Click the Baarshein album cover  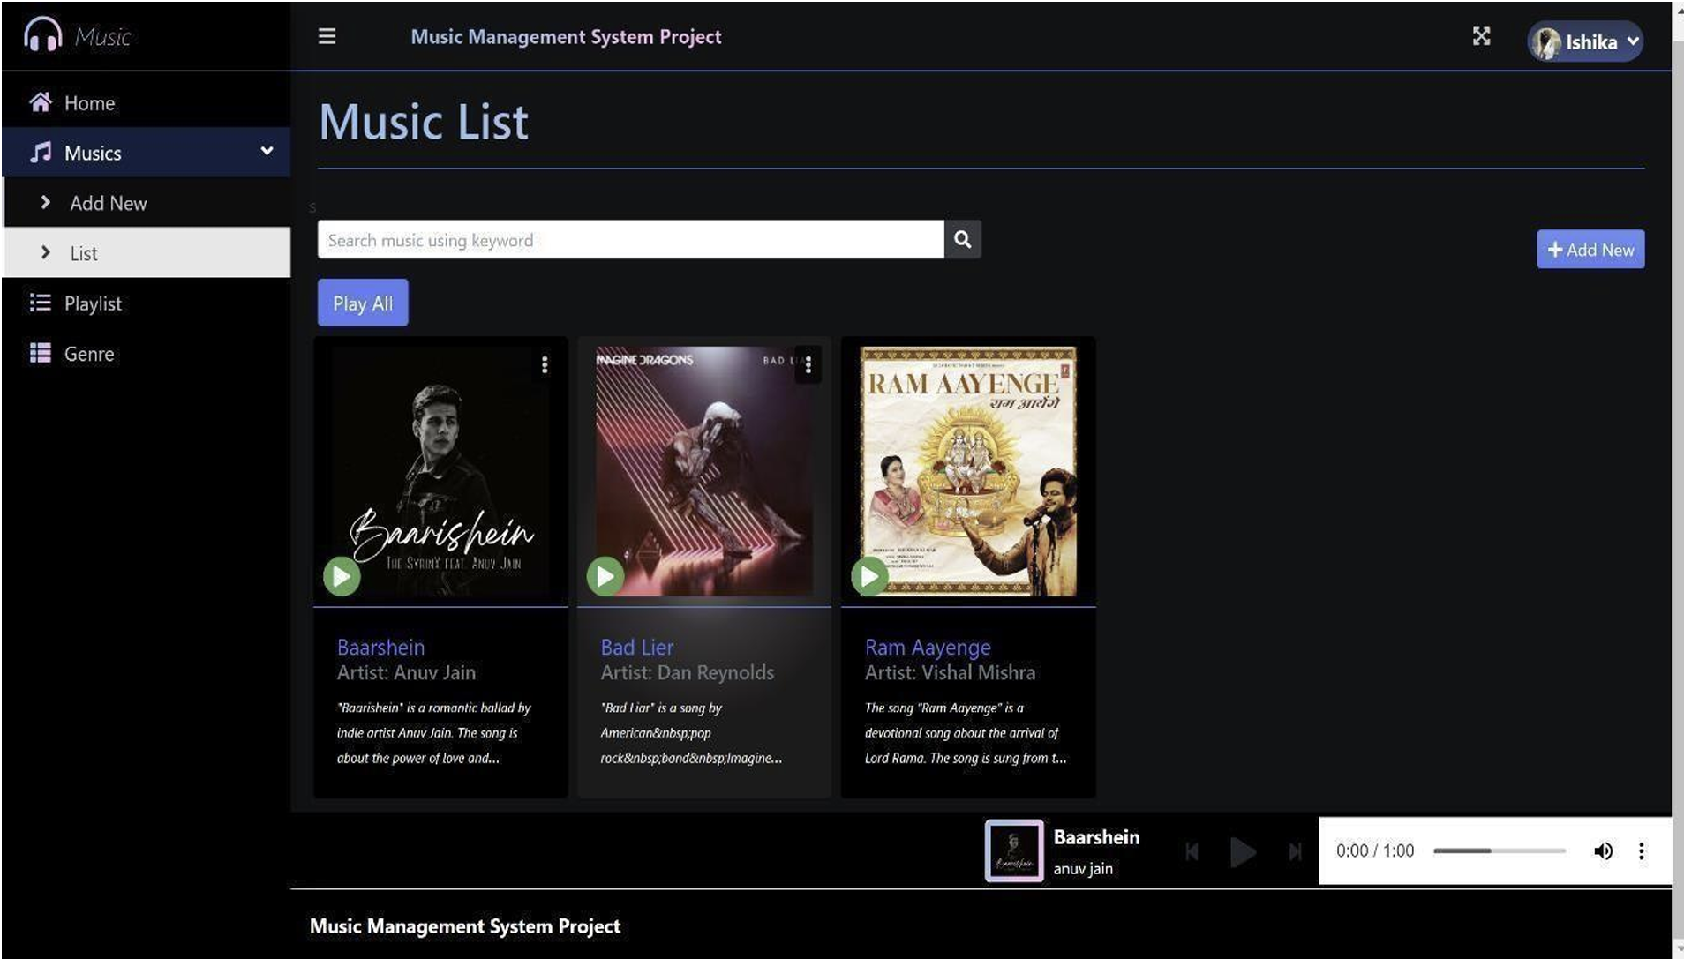click(440, 471)
